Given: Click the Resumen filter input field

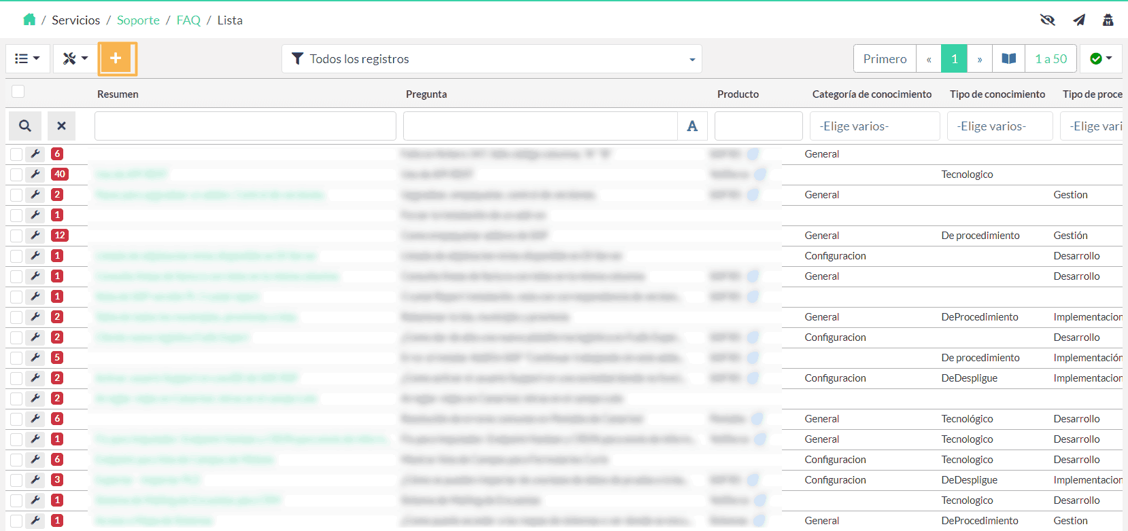Looking at the screenshot, I should click(245, 126).
